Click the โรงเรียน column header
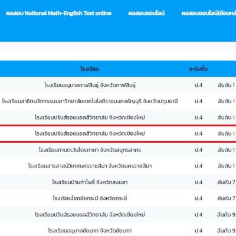236x236 pixels. [x=90, y=69]
